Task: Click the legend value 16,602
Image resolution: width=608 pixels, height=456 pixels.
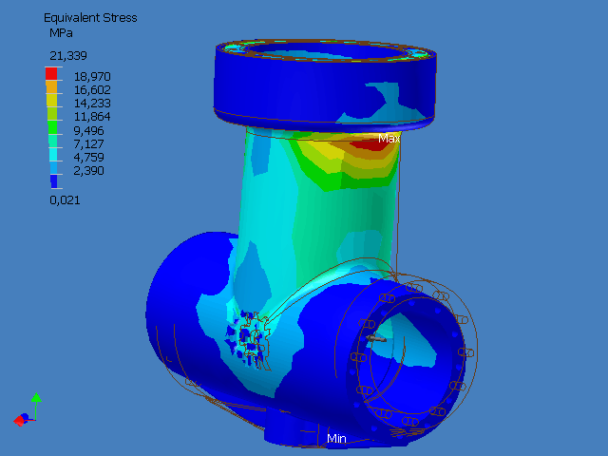Action: [x=92, y=90]
